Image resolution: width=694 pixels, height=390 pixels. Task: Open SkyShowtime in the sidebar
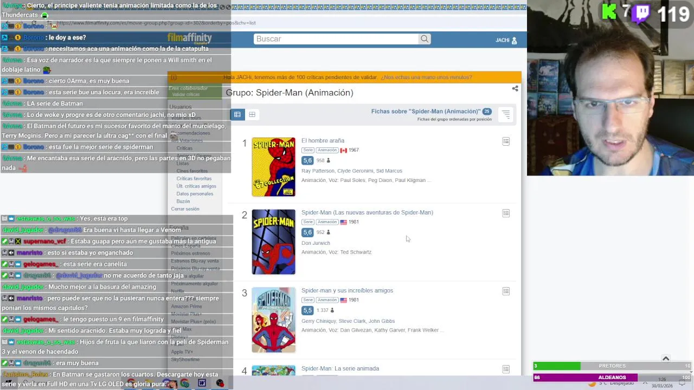pos(185,360)
